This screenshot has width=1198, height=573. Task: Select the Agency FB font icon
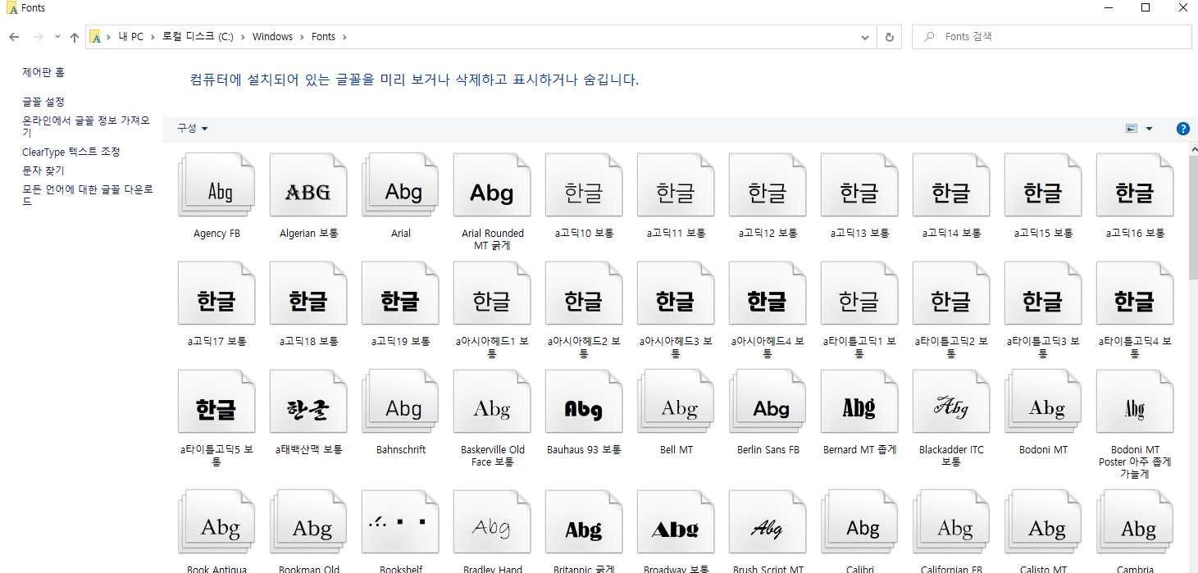(216, 185)
